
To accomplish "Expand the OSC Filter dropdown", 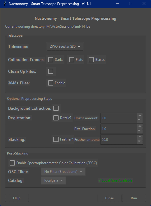I will tap(63, 172).
